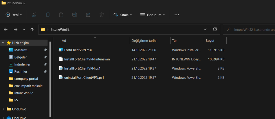Click the İndirilenler download arrow icon
The image size is (275, 119).
pos(11,64)
